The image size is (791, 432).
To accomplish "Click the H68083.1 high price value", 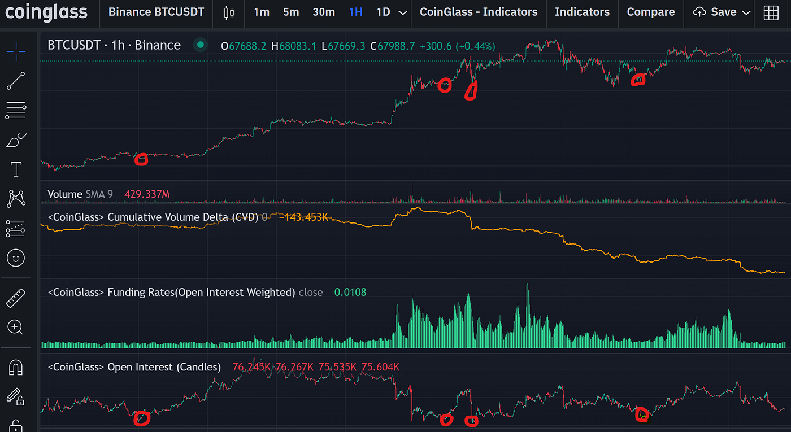I will coord(294,46).
